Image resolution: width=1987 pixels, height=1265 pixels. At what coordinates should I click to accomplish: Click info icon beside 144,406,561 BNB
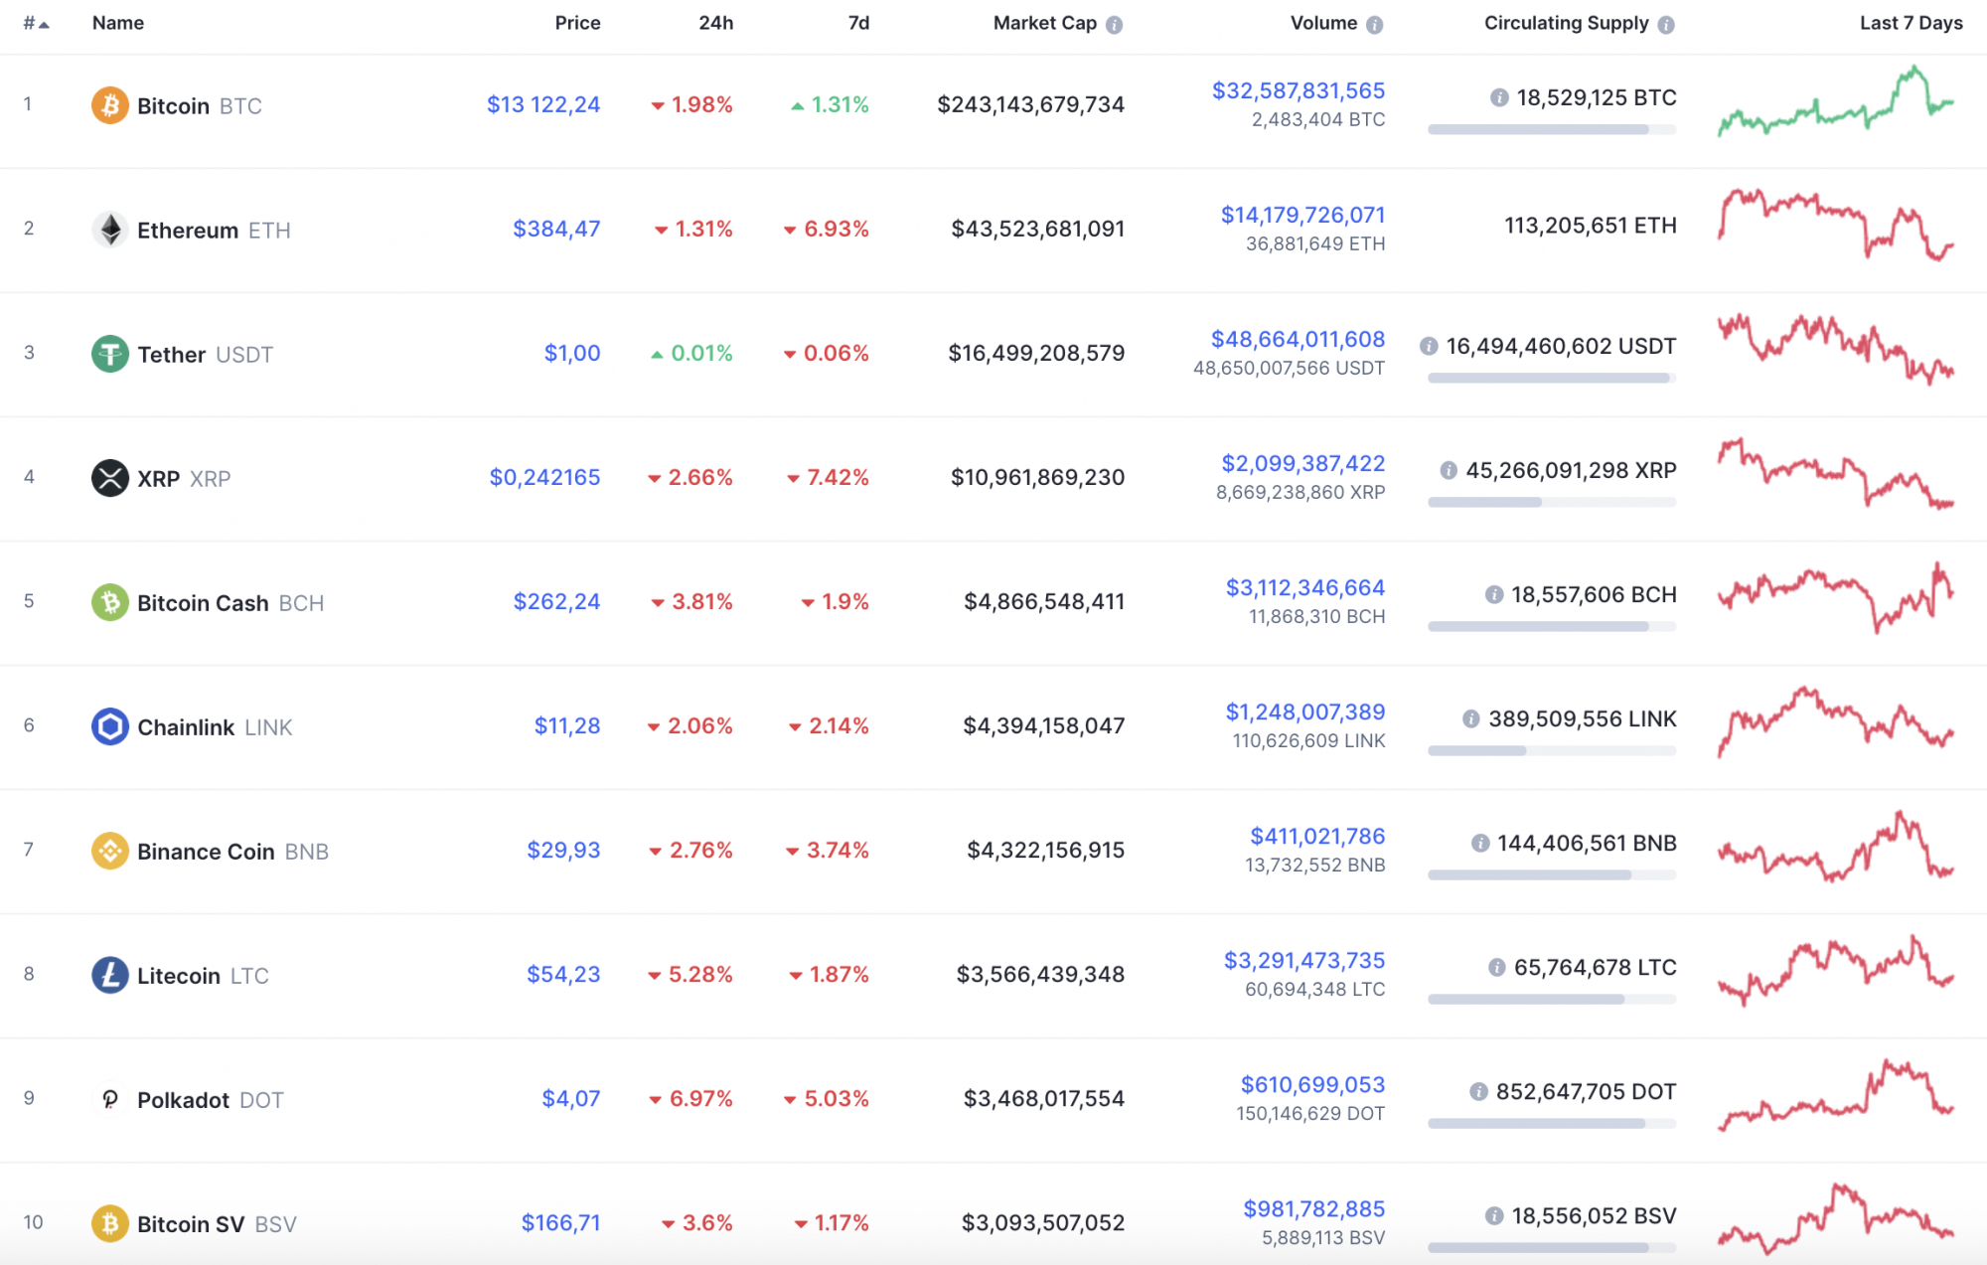1480,843
